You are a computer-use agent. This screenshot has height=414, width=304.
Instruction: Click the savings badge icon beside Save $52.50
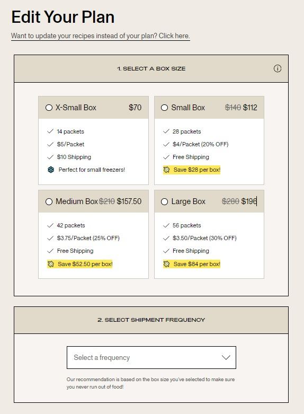click(x=51, y=264)
